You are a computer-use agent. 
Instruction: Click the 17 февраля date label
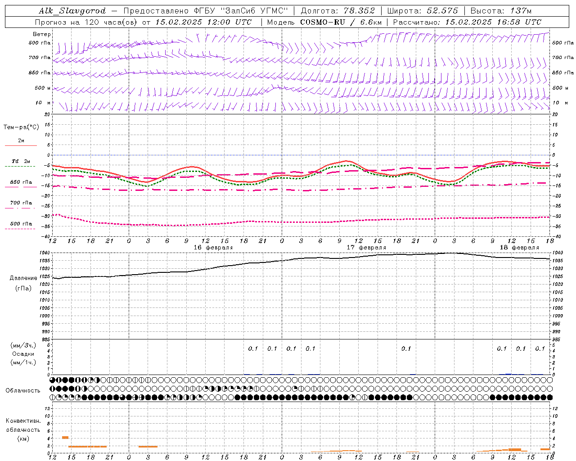(x=366, y=248)
